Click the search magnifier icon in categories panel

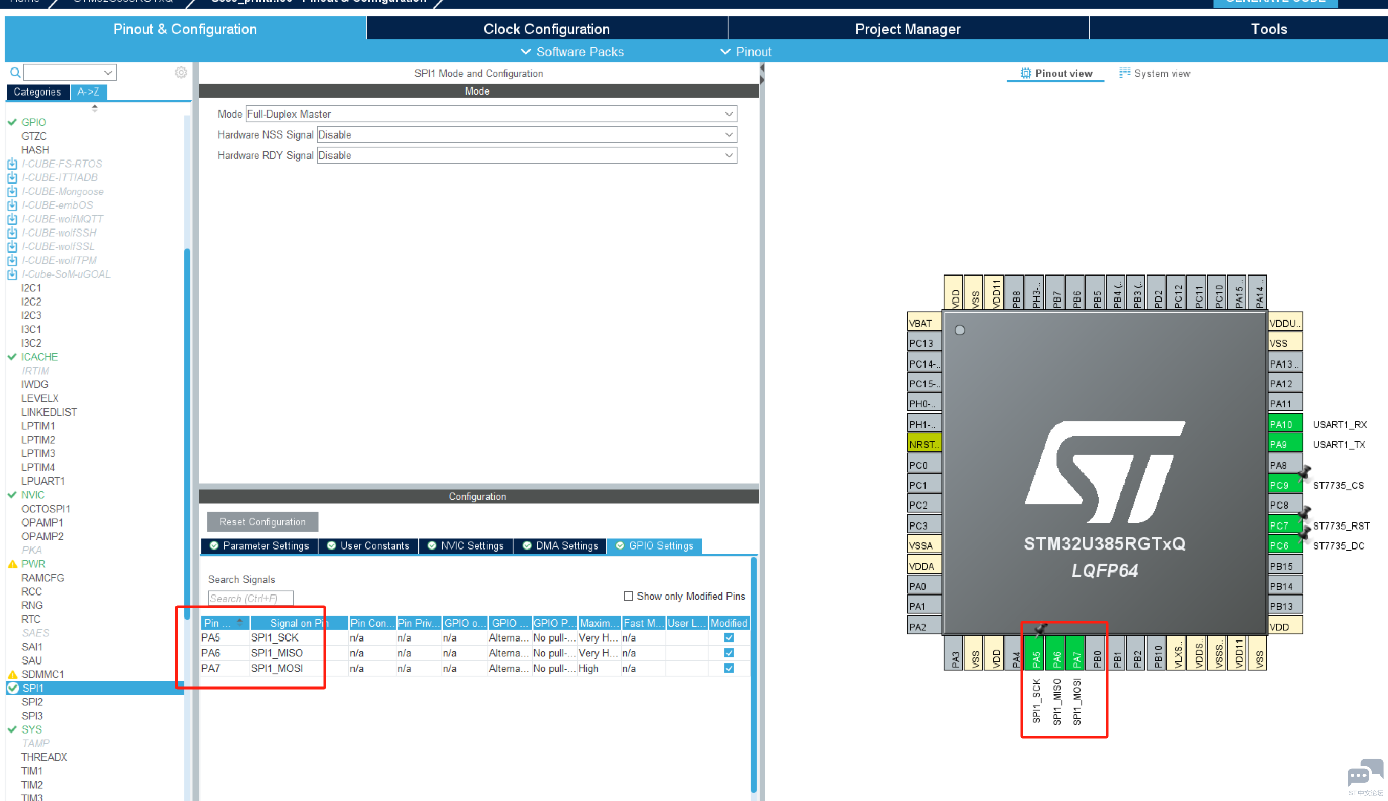pyautogui.click(x=15, y=72)
